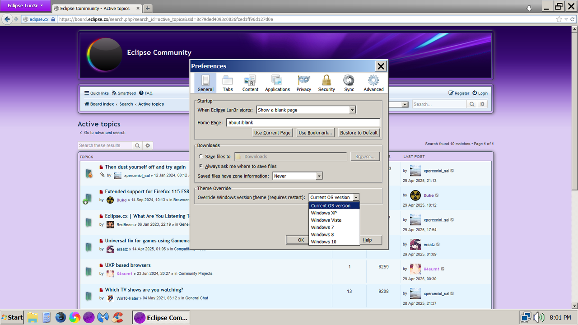Click the pinned purple Eclipse orb in taskbar
The height and width of the screenshot is (325, 578).
tap(89, 317)
